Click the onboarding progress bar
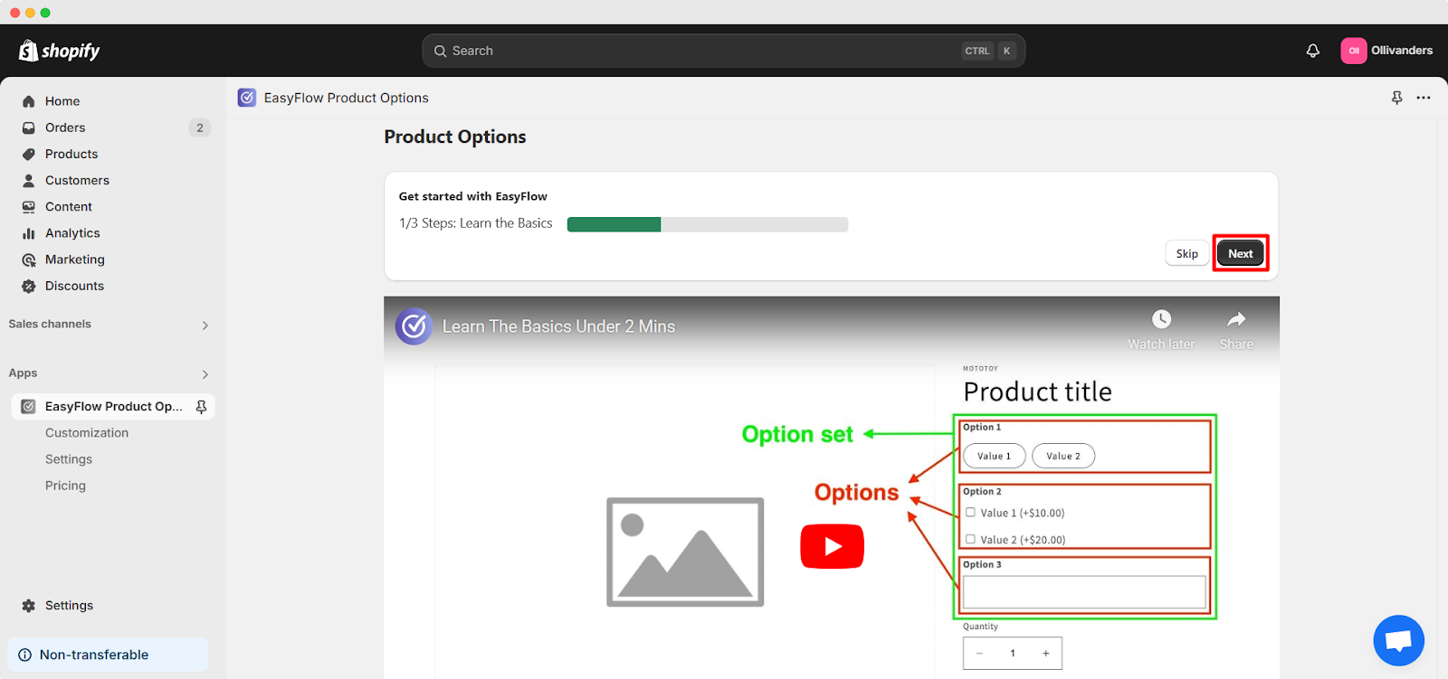 (x=708, y=224)
